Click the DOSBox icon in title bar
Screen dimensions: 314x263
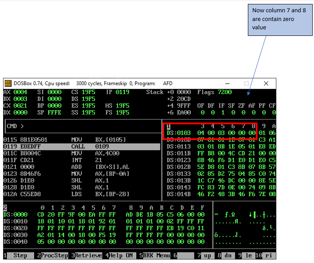click(x=8, y=84)
